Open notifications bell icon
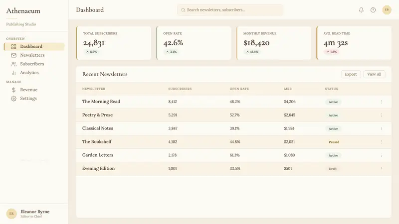399x224 pixels. pos(361,10)
